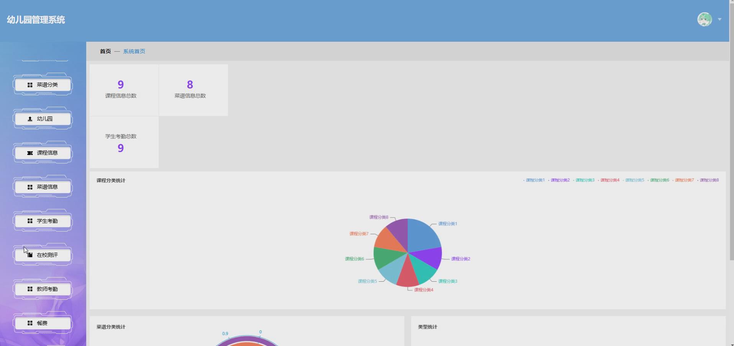734x346 pixels.
Task: Click the number 9 above 课程信息总数
Action: tap(121, 85)
